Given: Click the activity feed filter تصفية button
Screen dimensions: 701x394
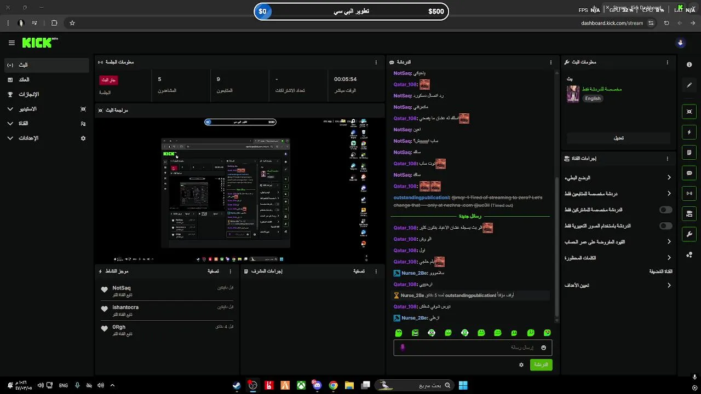Looking at the screenshot, I should point(213,271).
